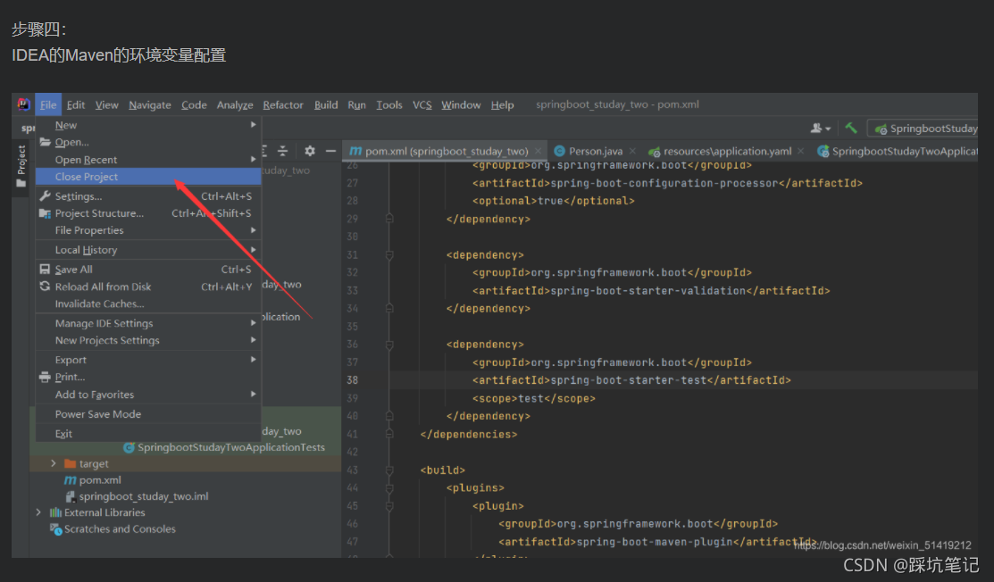
Task: Open the user account dropdown icon
Action: (821, 128)
